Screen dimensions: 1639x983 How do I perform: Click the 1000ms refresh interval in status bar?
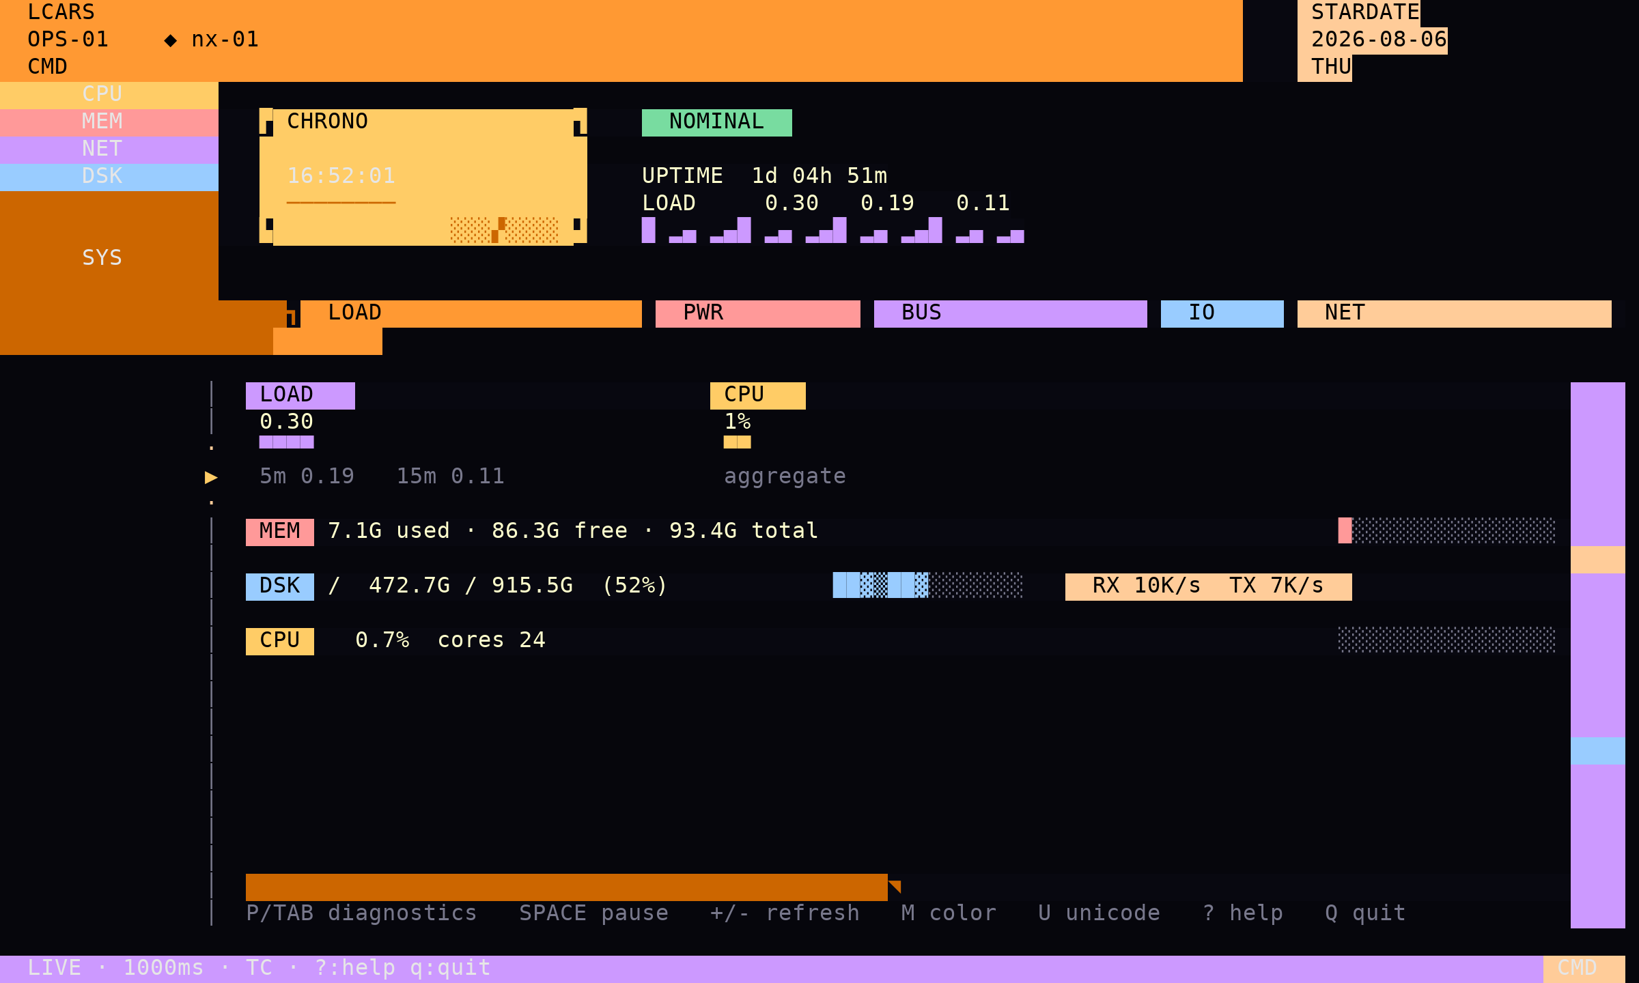coord(164,968)
